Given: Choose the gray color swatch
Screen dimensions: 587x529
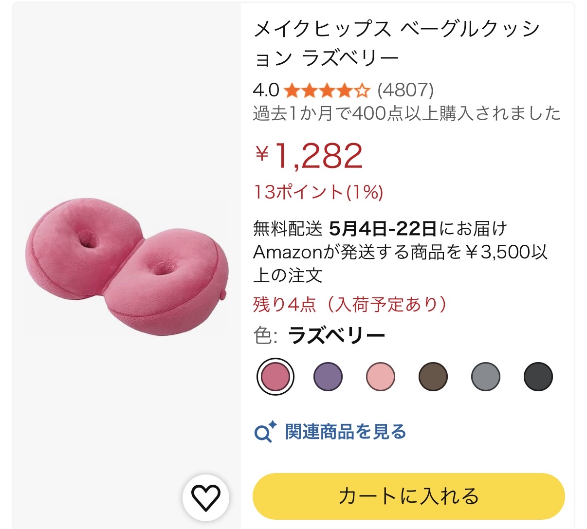Looking at the screenshot, I should coord(486,377).
